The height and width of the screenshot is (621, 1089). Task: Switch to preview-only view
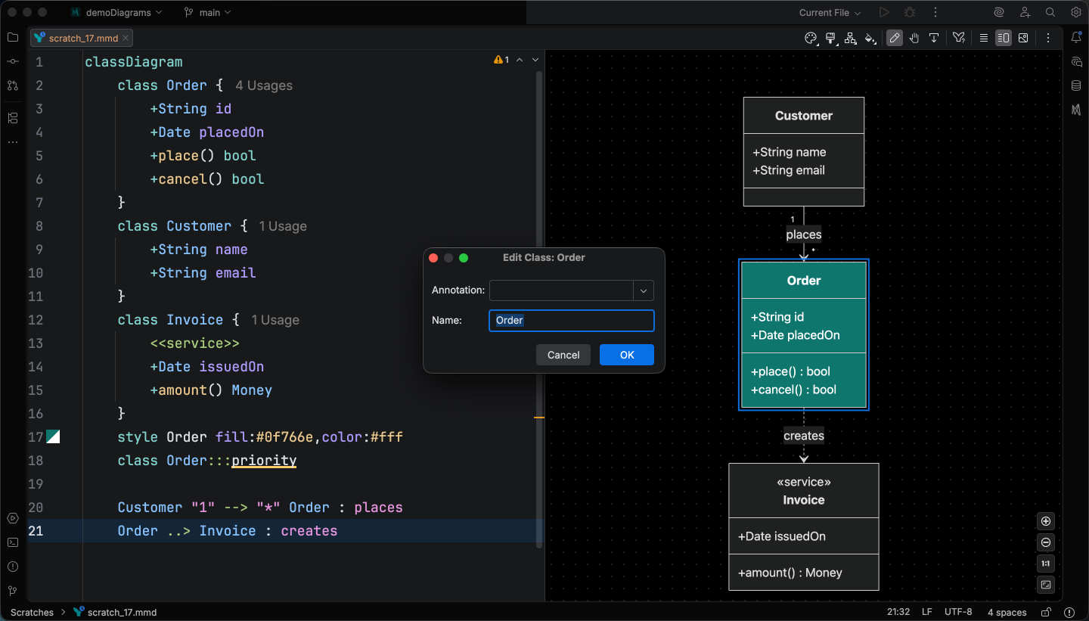[x=1023, y=38]
